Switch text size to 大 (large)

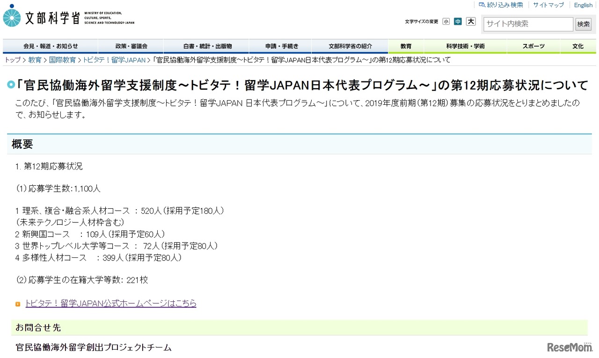coord(470,22)
